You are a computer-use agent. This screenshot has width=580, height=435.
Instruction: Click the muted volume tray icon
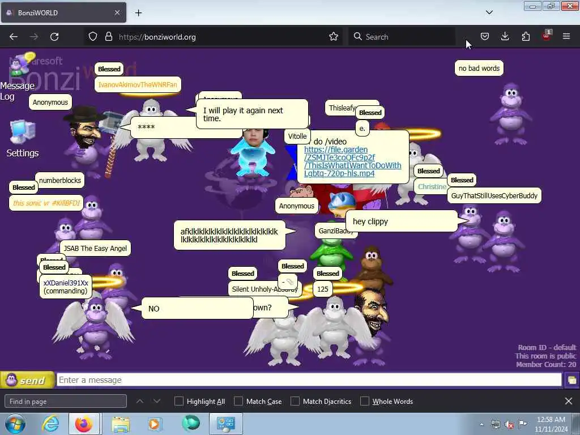[509, 425]
